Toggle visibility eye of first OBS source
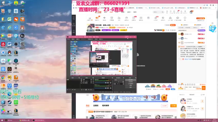 (x=91, y=79)
